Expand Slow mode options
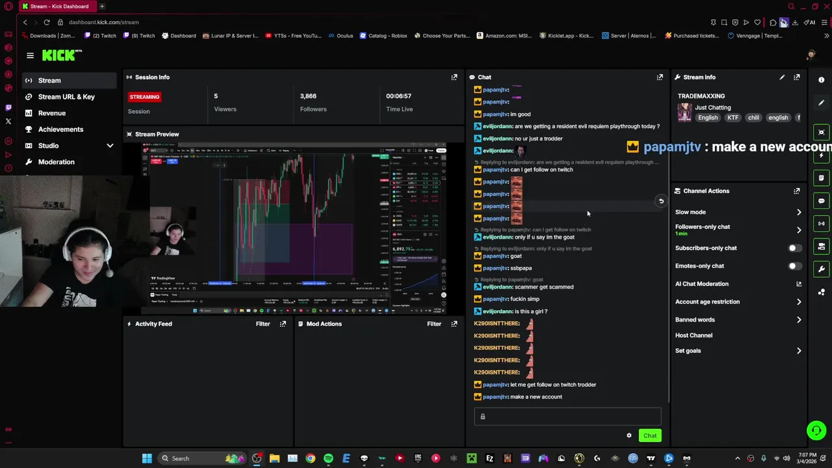This screenshot has width=832, height=468. [799, 213]
